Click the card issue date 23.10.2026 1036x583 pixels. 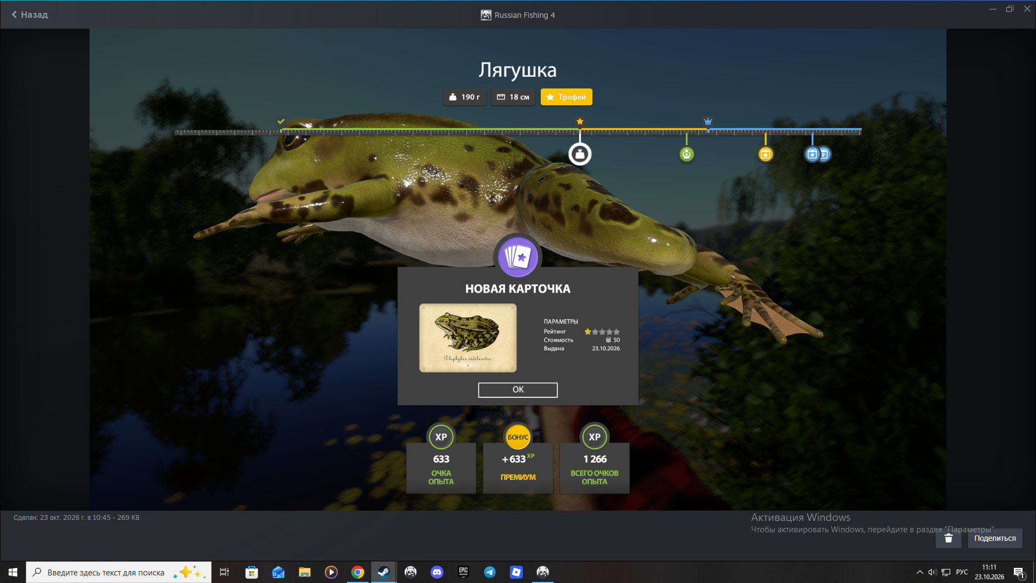[x=605, y=349]
